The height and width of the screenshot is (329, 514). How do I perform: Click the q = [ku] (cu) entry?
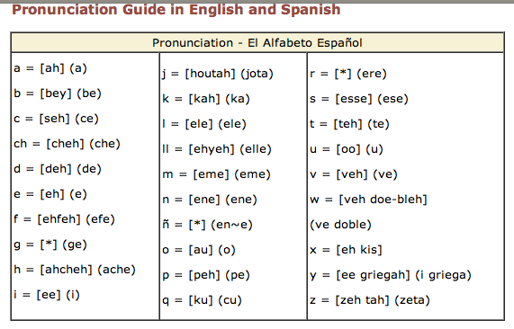tap(202, 300)
